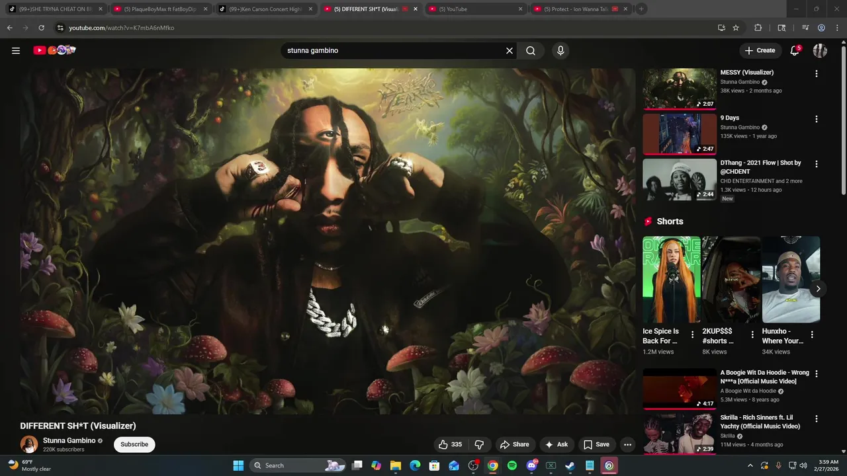
Task: Open account avatar menu
Action: tap(820, 50)
